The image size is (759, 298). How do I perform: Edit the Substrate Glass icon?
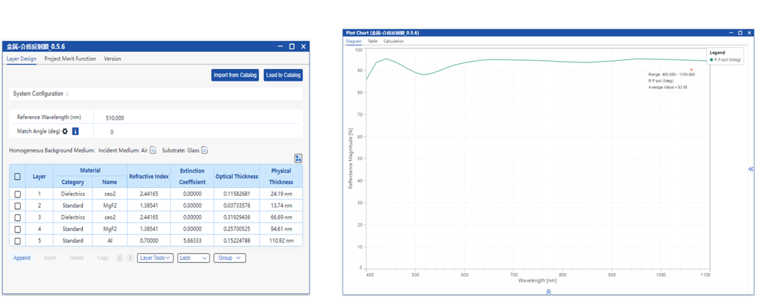click(x=205, y=150)
